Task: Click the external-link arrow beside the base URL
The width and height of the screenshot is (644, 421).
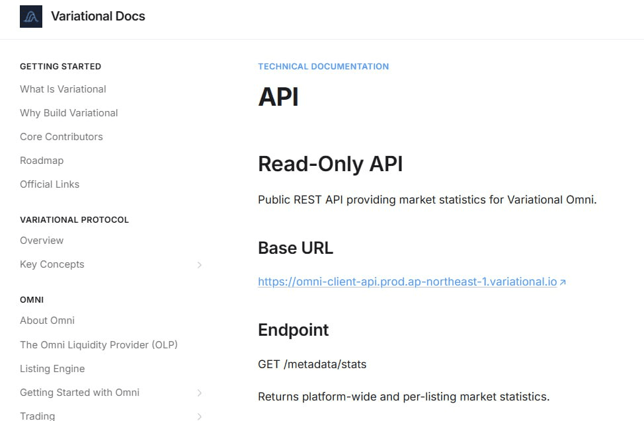Action: 563,282
